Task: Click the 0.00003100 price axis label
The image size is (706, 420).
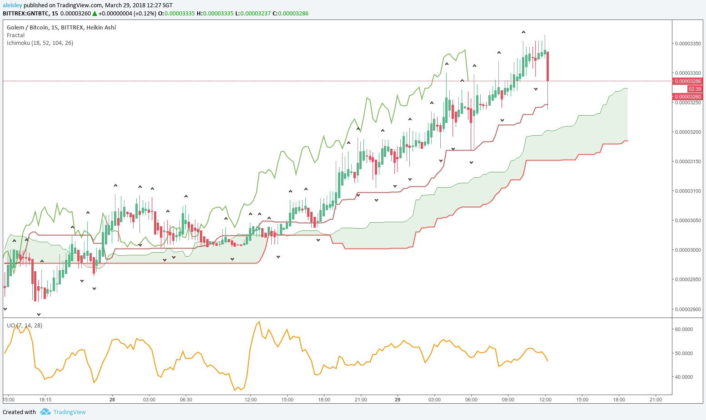Action: point(688,191)
